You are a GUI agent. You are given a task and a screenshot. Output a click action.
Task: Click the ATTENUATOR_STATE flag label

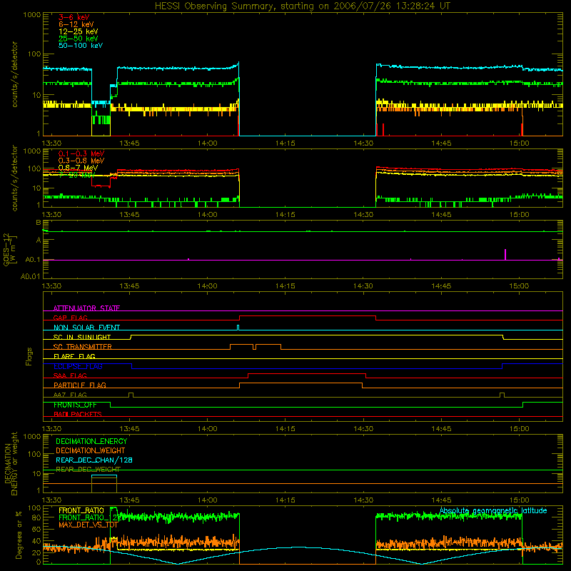[x=86, y=308]
